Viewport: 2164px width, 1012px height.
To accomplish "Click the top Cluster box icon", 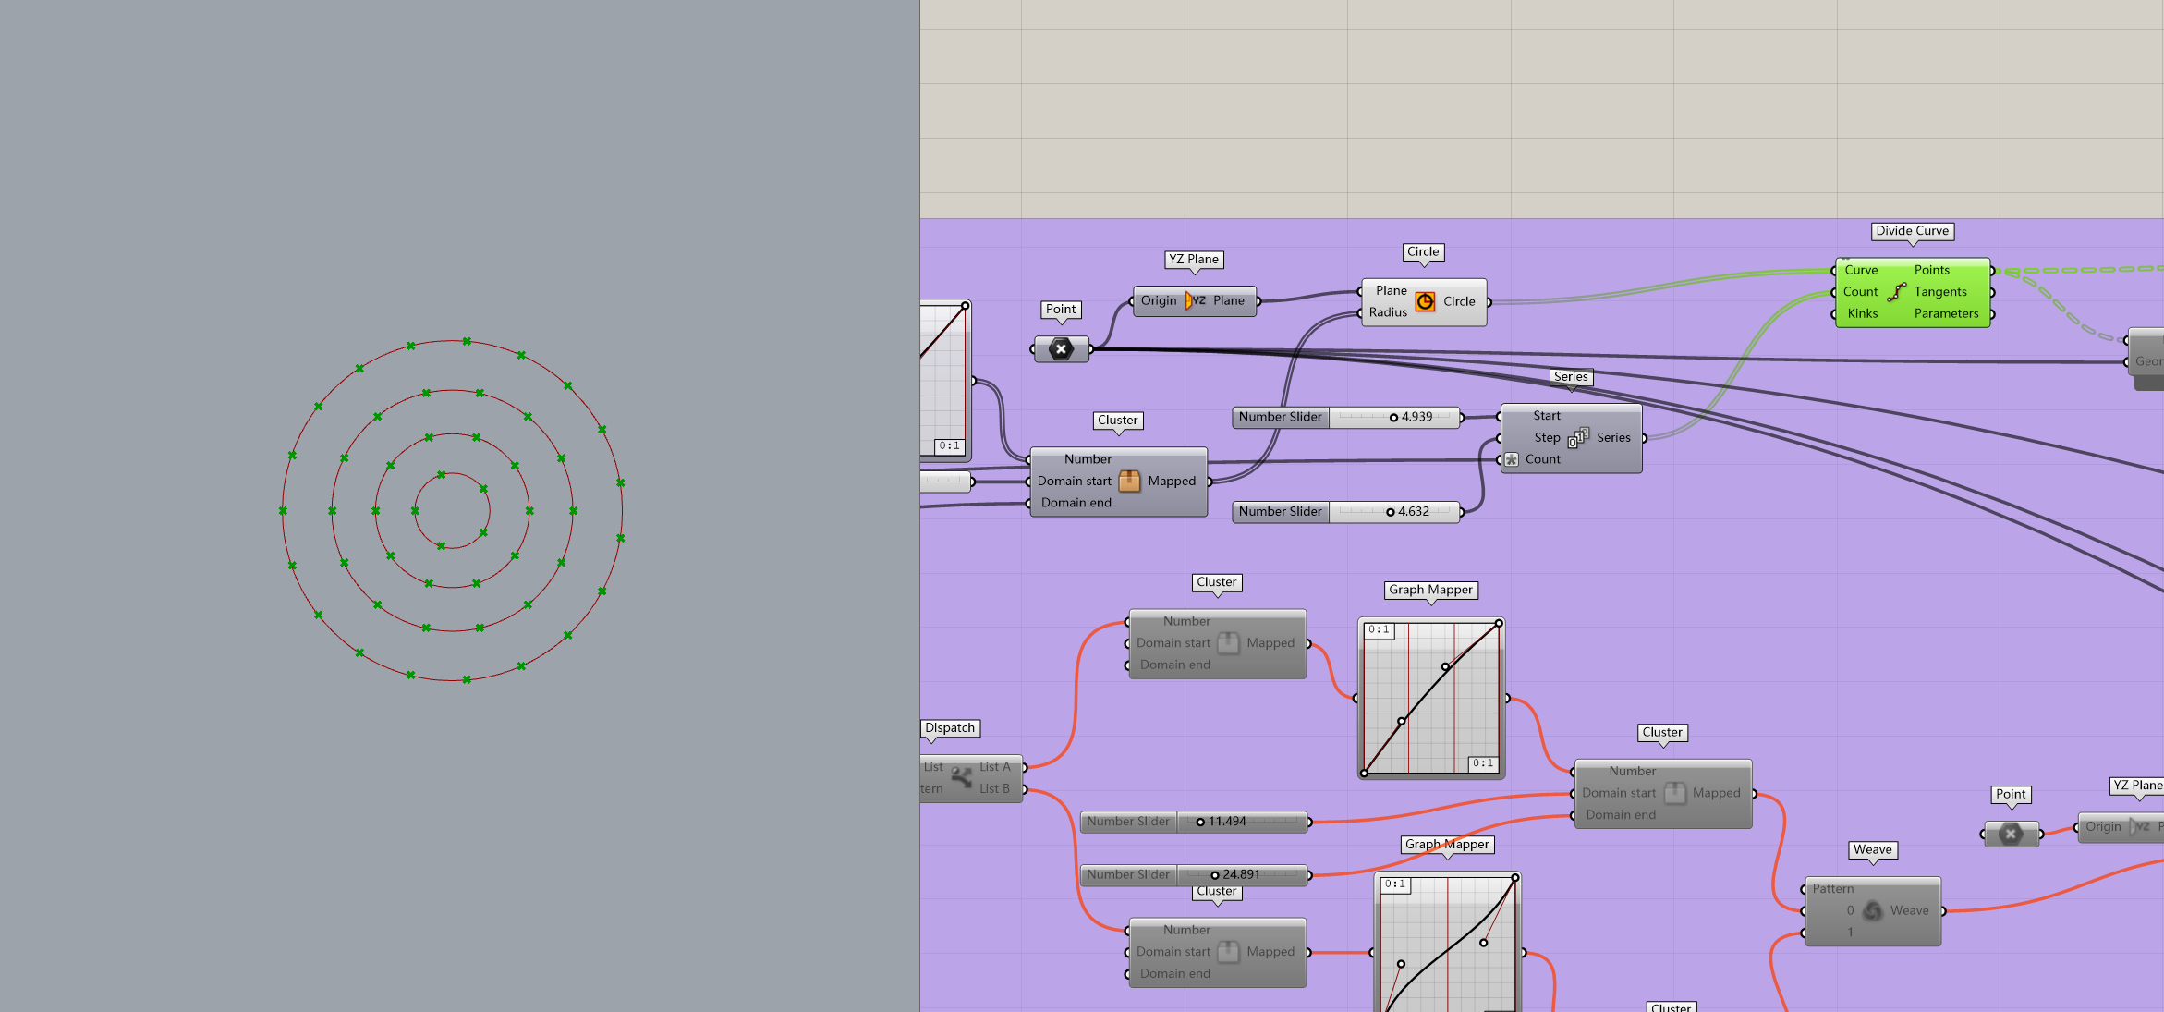I will pos(1129,481).
